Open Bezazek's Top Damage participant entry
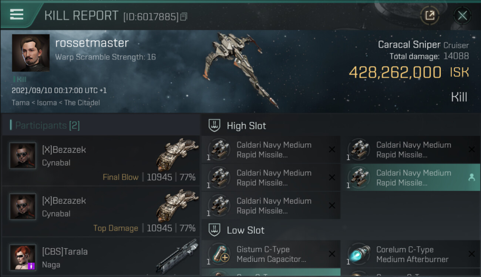This screenshot has width=481, height=277. tap(101, 212)
